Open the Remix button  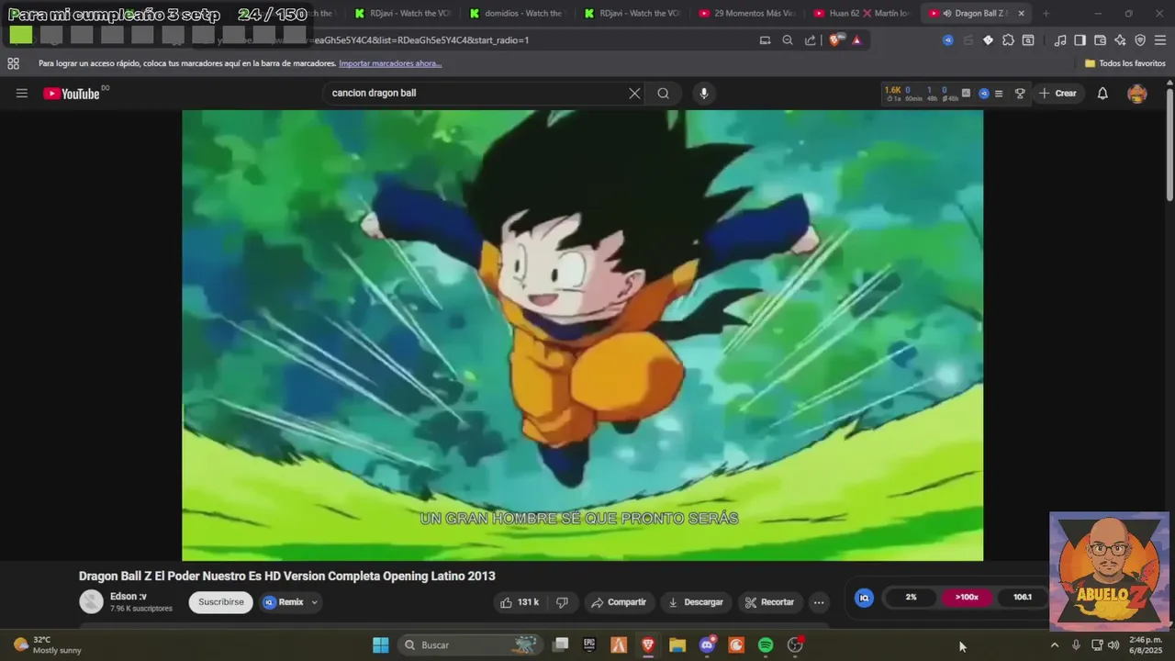[x=284, y=602]
